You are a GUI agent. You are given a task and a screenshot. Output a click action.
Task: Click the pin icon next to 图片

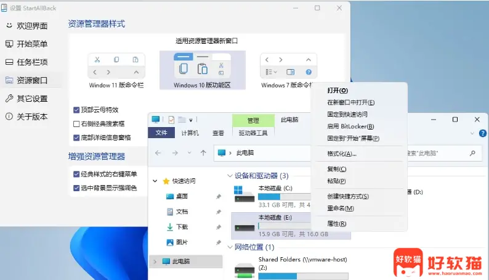219,242
